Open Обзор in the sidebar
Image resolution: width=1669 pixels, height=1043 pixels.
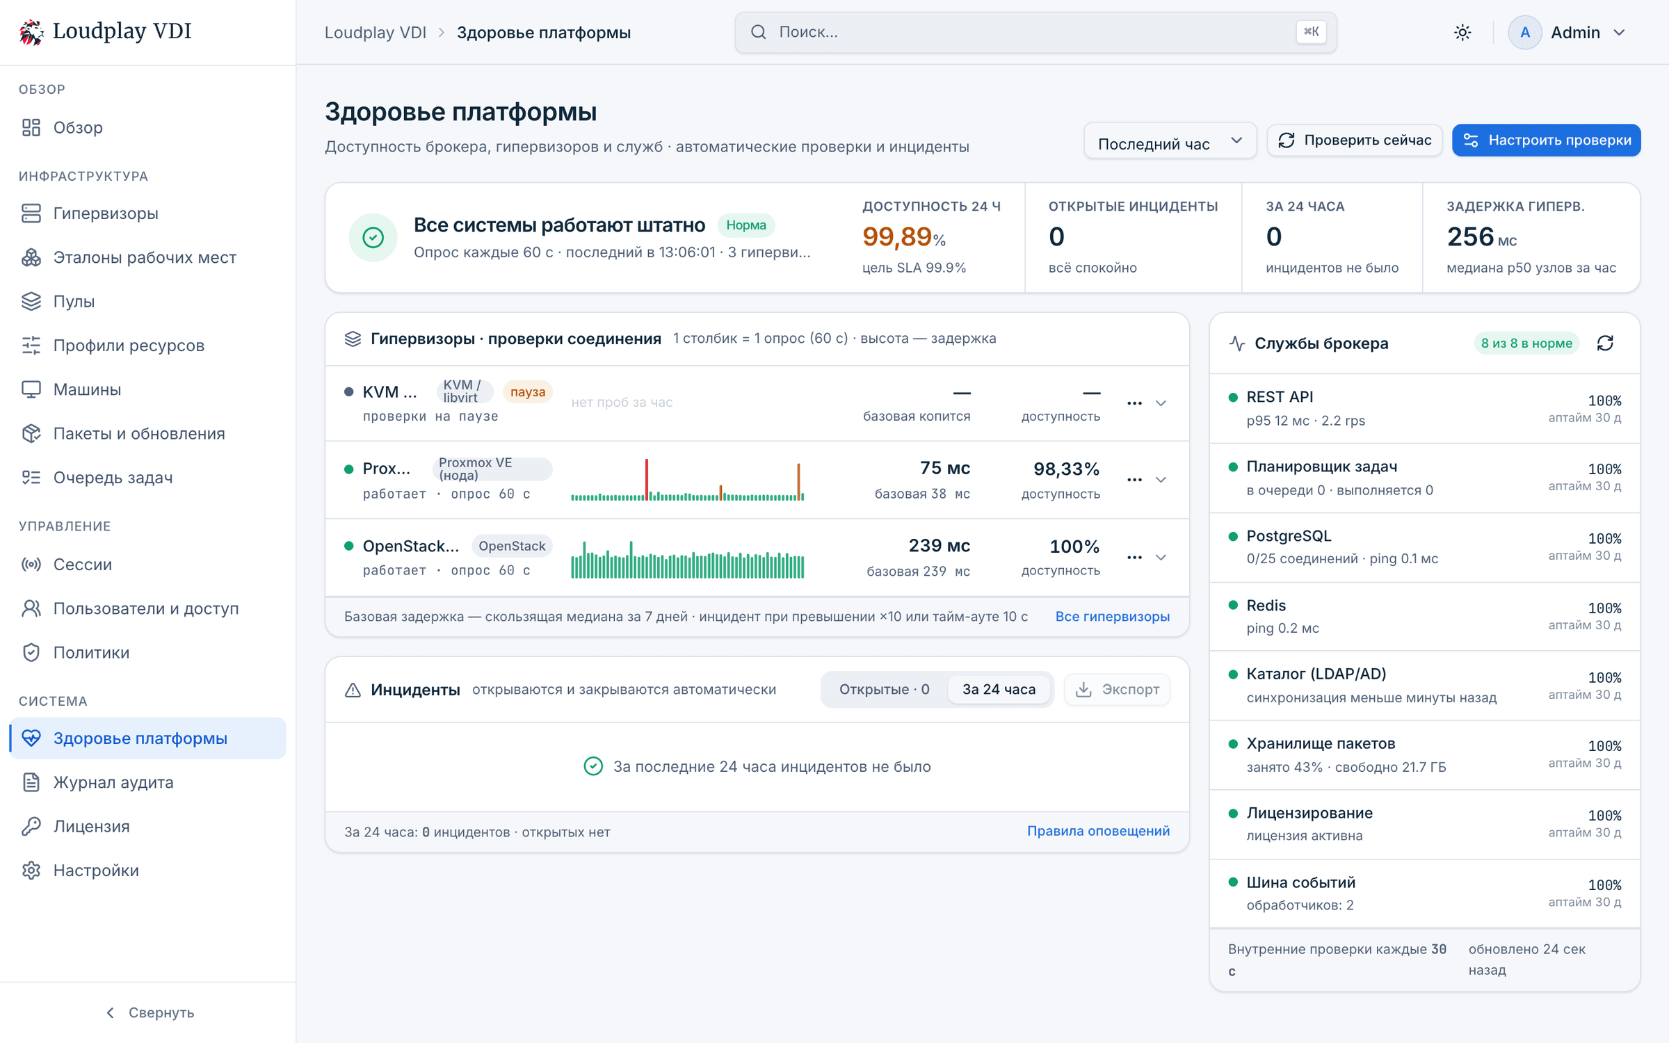(147, 127)
